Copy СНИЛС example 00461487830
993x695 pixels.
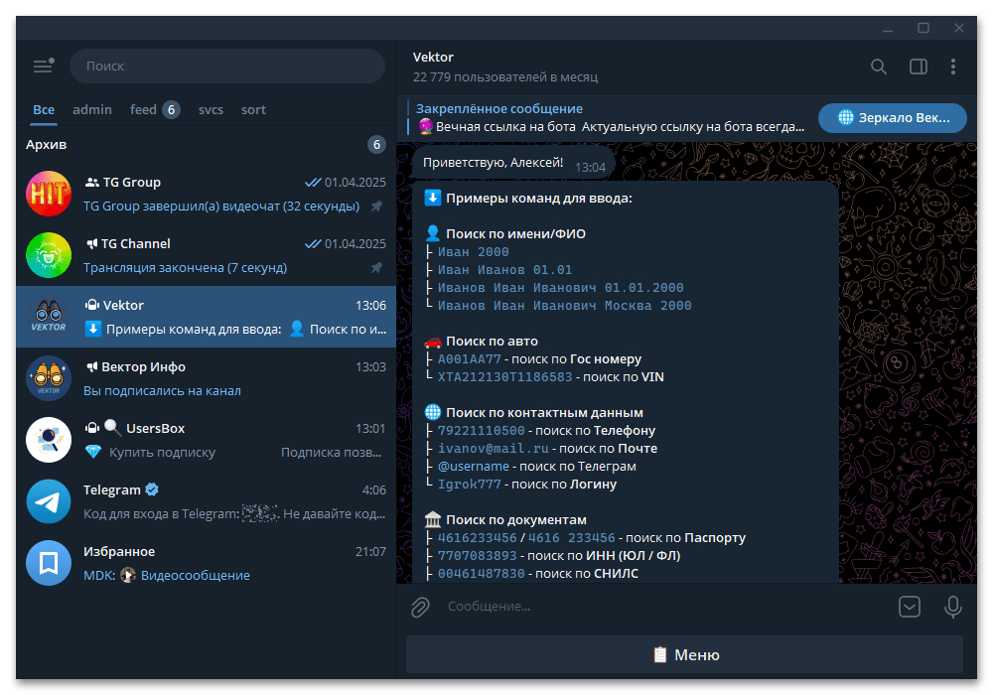pos(482,573)
